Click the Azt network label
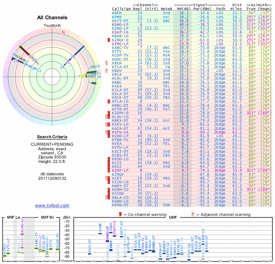 pyautogui.click(x=166, y=128)
